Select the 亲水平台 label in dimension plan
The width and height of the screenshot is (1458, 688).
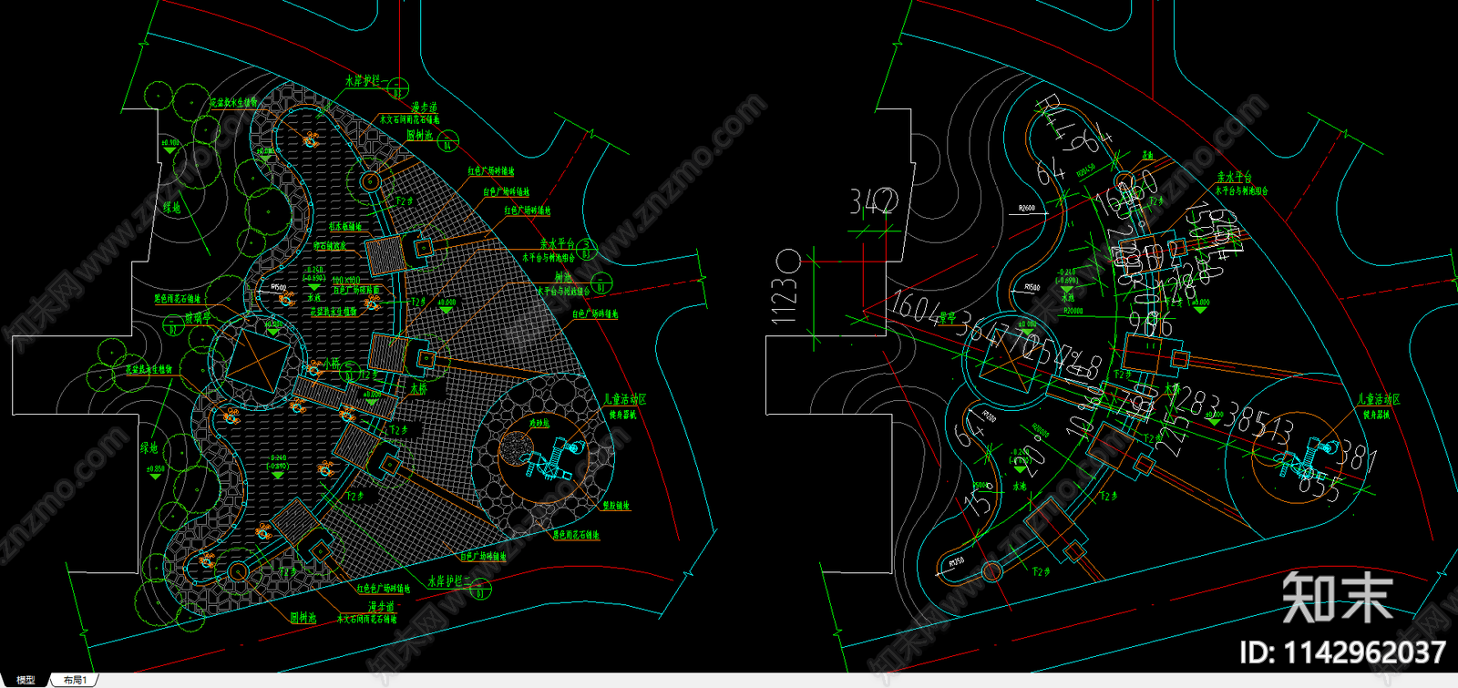tap(1235, 179)
